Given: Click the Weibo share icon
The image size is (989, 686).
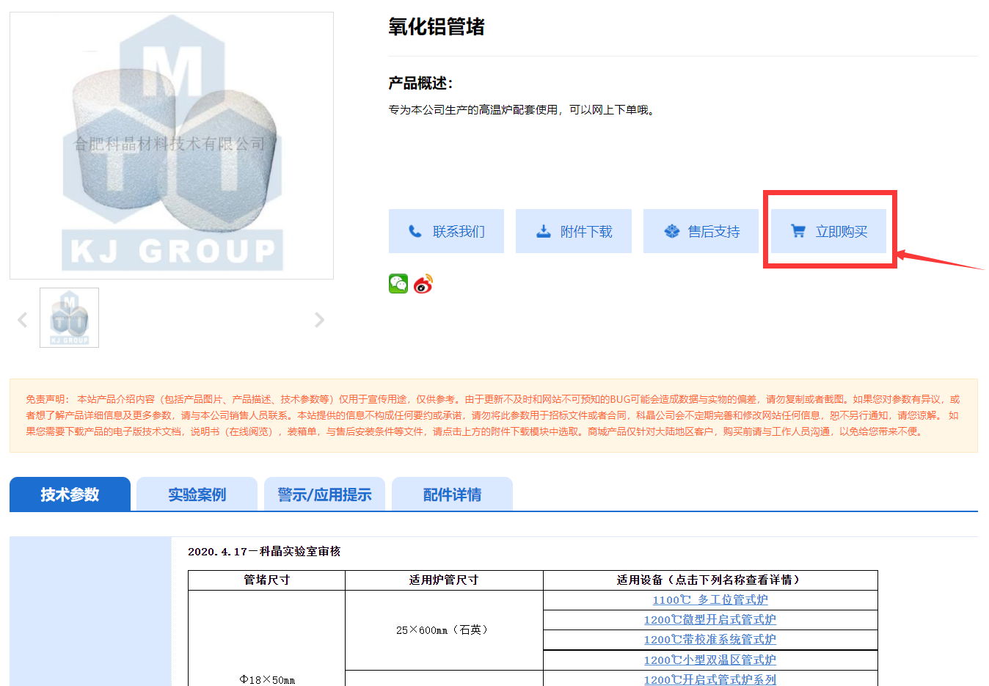Looking at the screenshot, I should click(423, 284).
